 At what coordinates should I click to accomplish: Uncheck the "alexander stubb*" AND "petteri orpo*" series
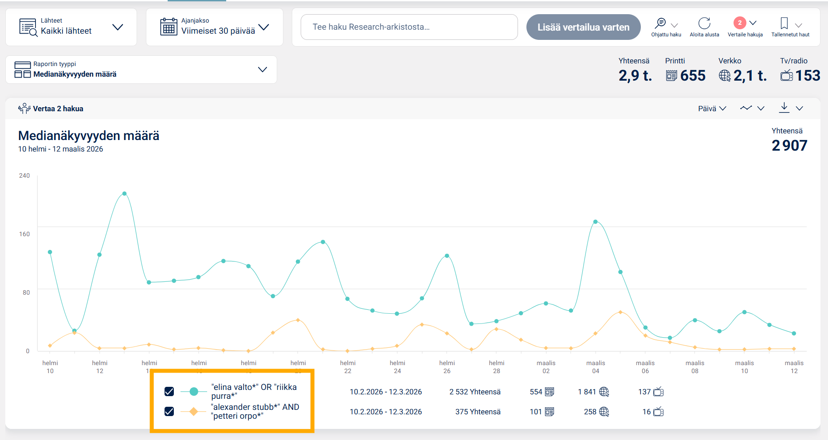(x=169, y=412)
